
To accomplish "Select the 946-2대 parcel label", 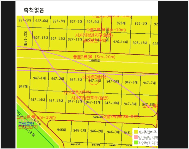I will click(96, 131).
